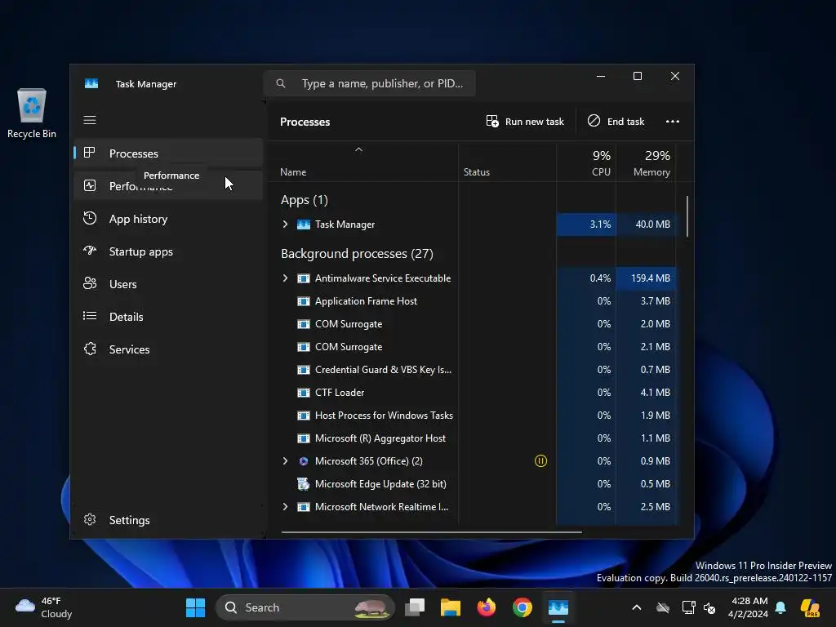This screenshot has width=836, height=627.
Task: Sort by the CPU column header
Action: pos(586,163)
